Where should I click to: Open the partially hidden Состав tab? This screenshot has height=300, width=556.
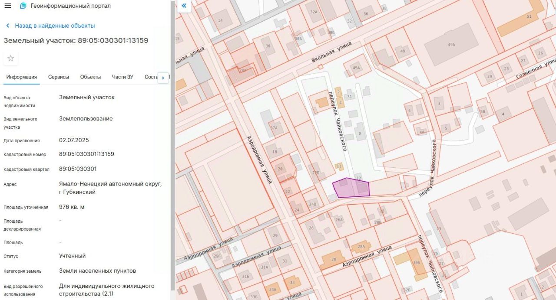coord(151,77)
